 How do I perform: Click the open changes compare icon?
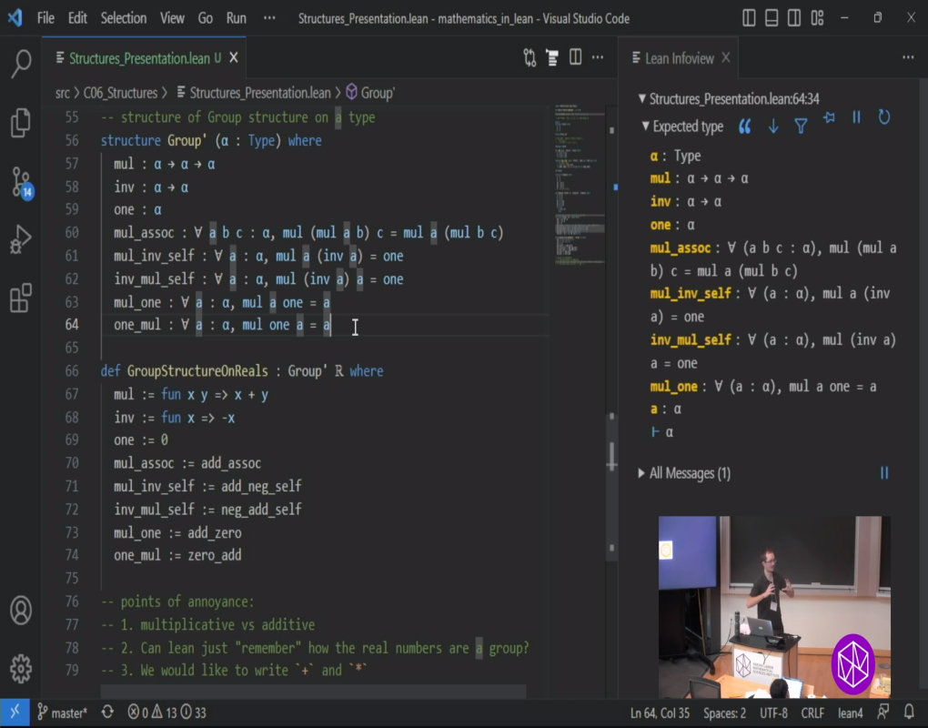point(530,57)
